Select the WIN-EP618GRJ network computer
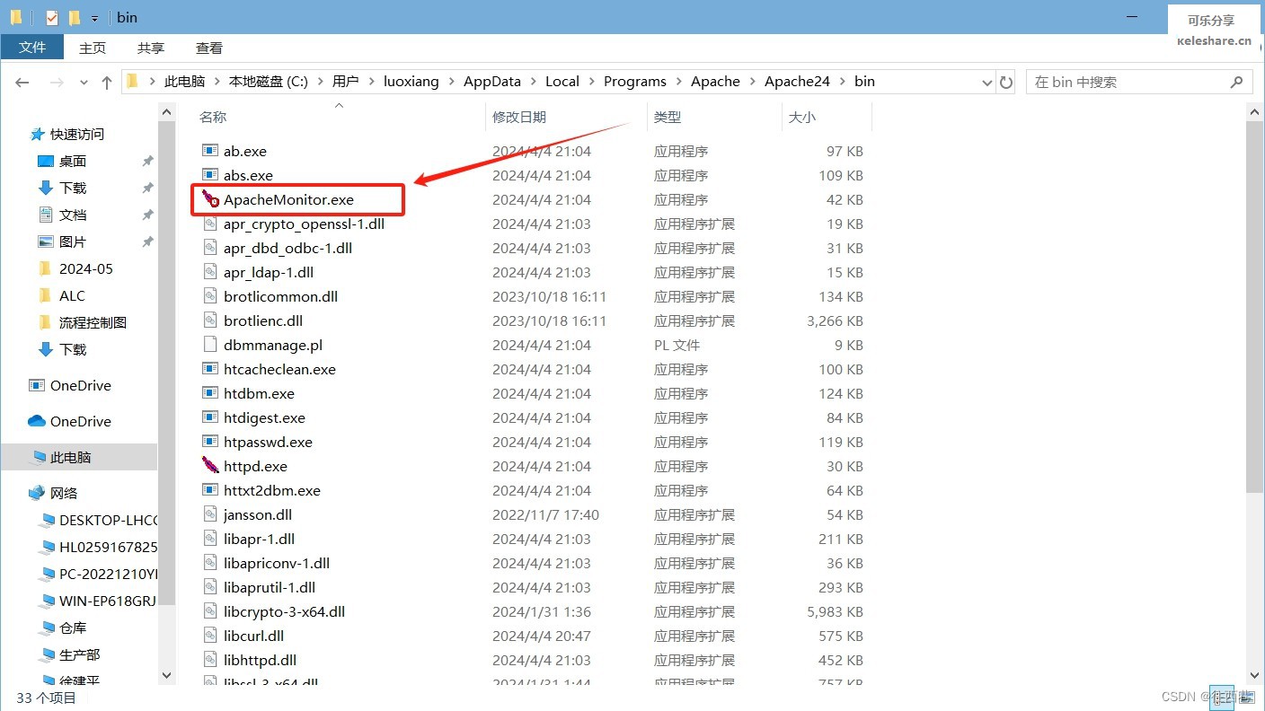Screen dimensions: 1265x711 [98, 601]
